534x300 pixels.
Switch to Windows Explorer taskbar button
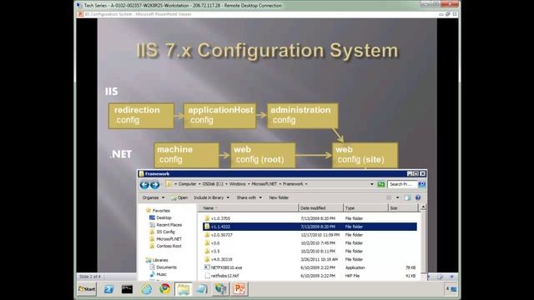(x=184, y=289)
